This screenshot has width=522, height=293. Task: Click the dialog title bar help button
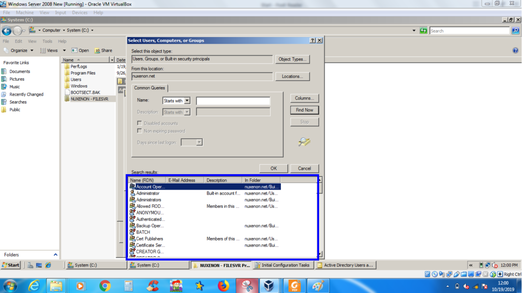(312, 40)
